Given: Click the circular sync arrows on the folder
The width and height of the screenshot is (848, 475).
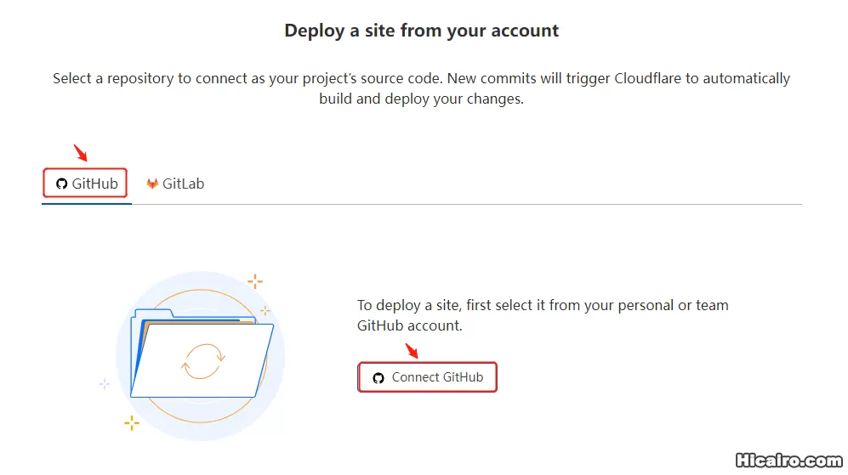Looking at the screenshot, I should [202, 360].
